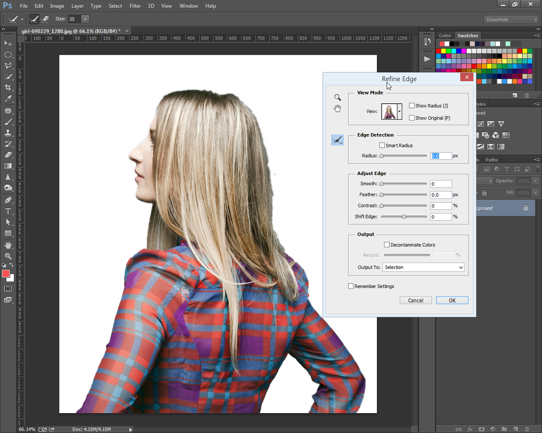Click the OK button in Refine Edge
The height and width of the screenshot is (433, 542).
point(452,301)
